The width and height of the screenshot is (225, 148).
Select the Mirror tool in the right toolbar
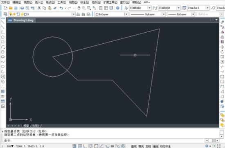click(222, 32)
